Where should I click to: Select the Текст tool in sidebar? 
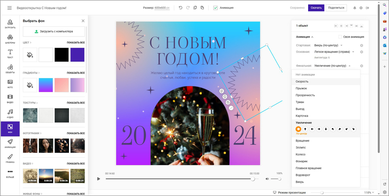click(x=10, y=54)
